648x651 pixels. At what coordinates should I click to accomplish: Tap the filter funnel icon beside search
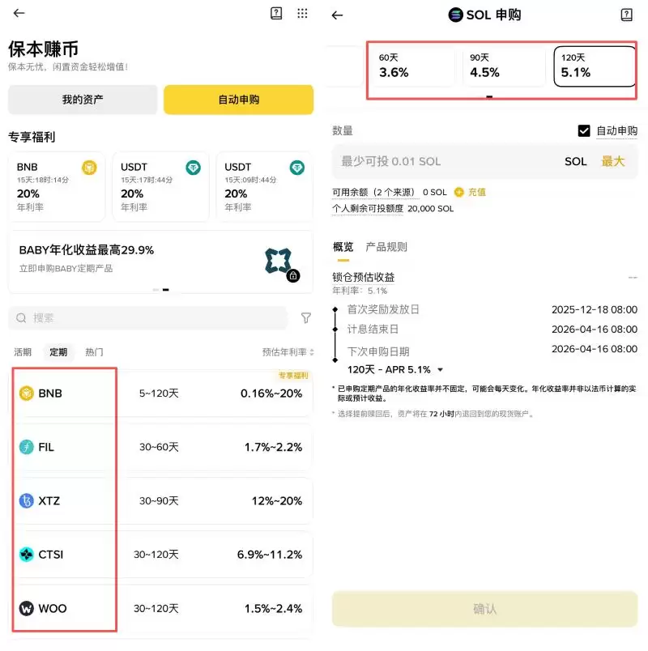(305, 318)
